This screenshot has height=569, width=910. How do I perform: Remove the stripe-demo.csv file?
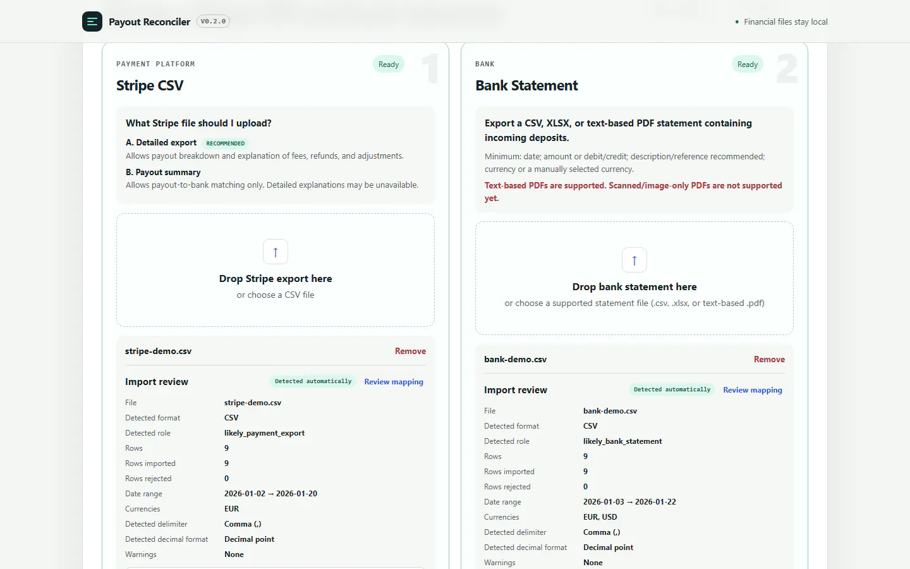click(x=410, y=351)
